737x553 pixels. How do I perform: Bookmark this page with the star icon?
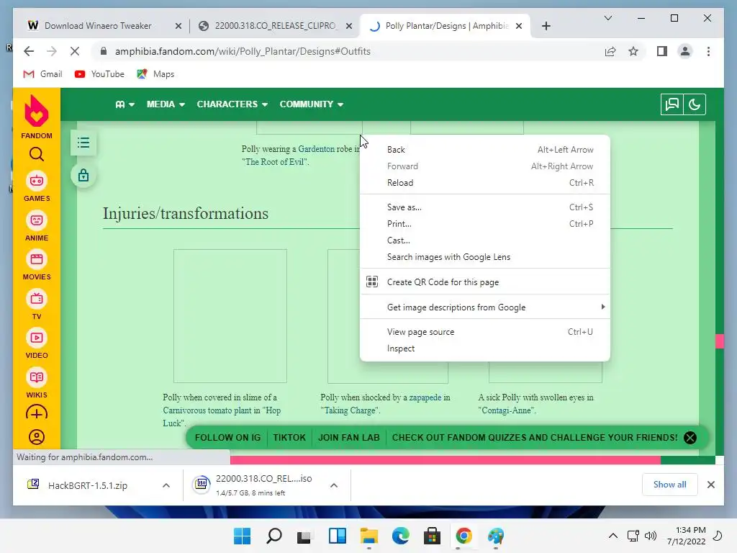633,51
